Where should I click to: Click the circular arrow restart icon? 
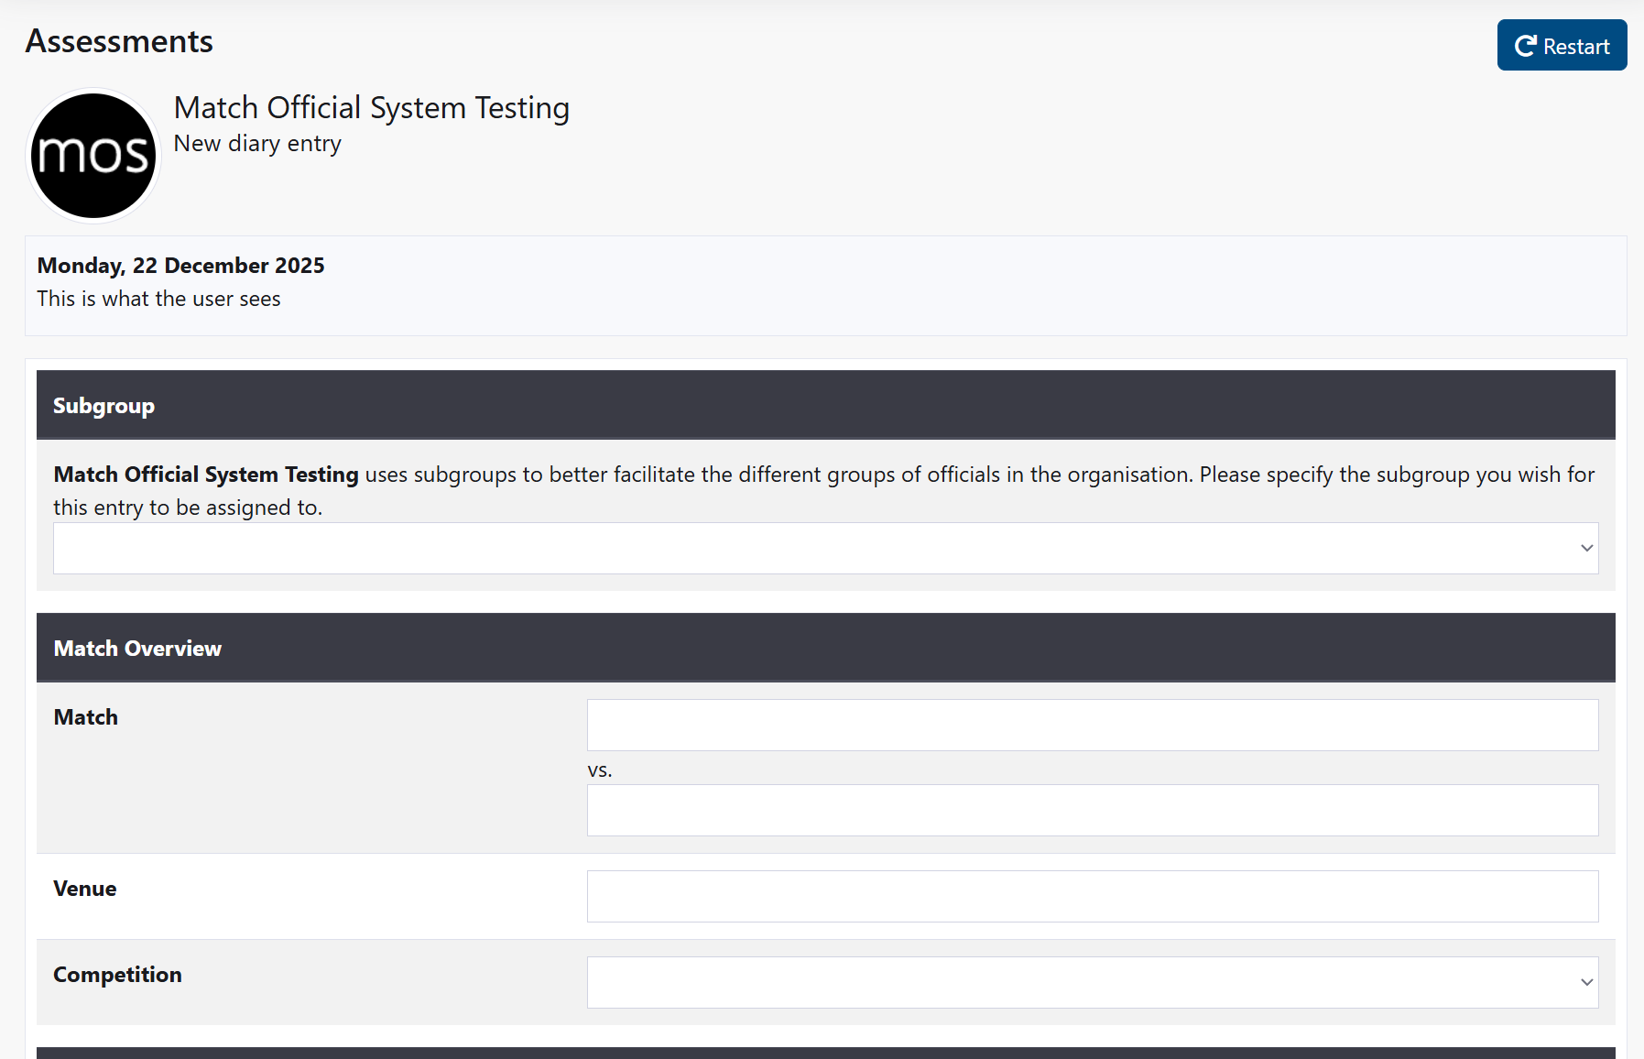pos(1525,46)
